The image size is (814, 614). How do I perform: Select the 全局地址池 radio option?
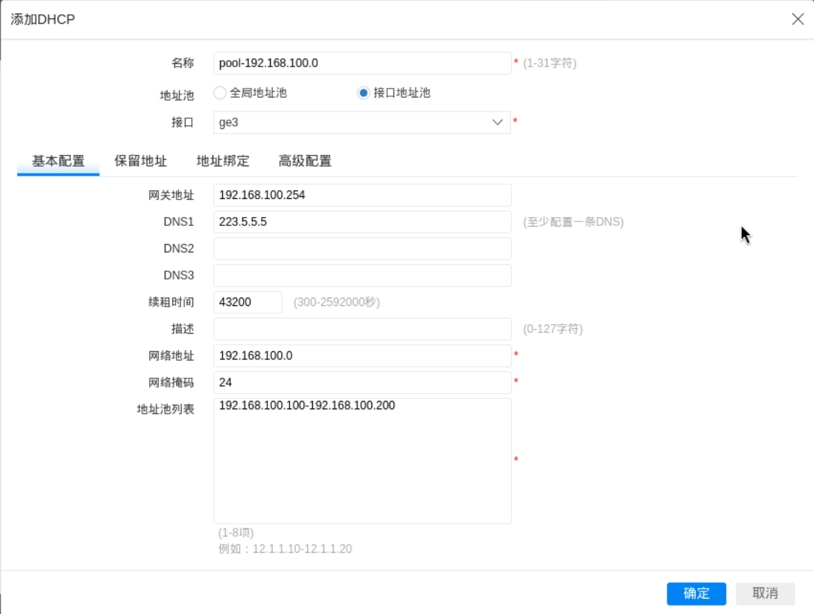pyautogui.click(x=220, y=93)
